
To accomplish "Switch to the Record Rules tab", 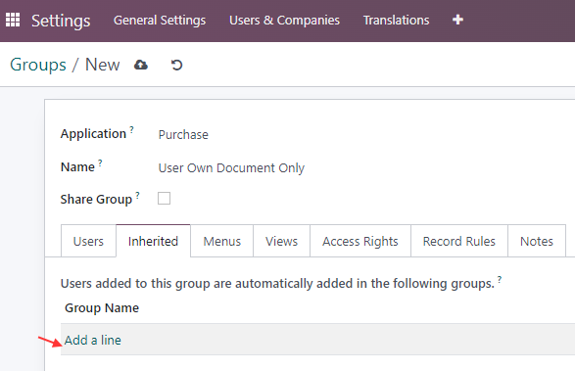I will (x=459, y=241).
